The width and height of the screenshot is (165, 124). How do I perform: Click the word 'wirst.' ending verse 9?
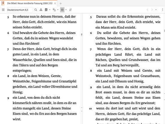(x=17, y=119)
